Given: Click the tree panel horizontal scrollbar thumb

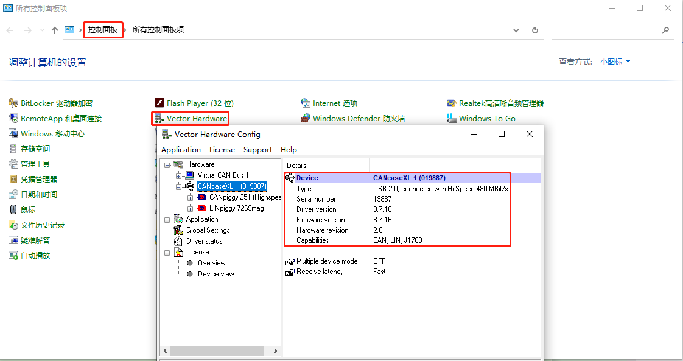Looking at the screenshot, I should [217, 351].
